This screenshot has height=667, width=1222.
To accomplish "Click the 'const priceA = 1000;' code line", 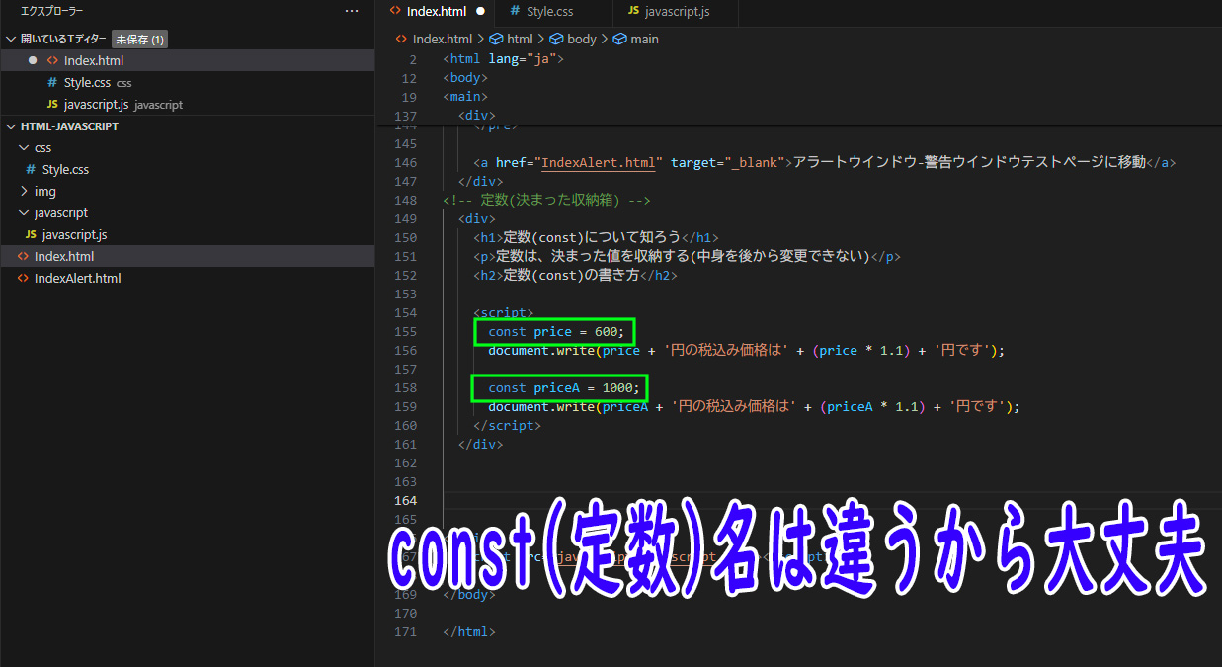I will pos(564,388).
